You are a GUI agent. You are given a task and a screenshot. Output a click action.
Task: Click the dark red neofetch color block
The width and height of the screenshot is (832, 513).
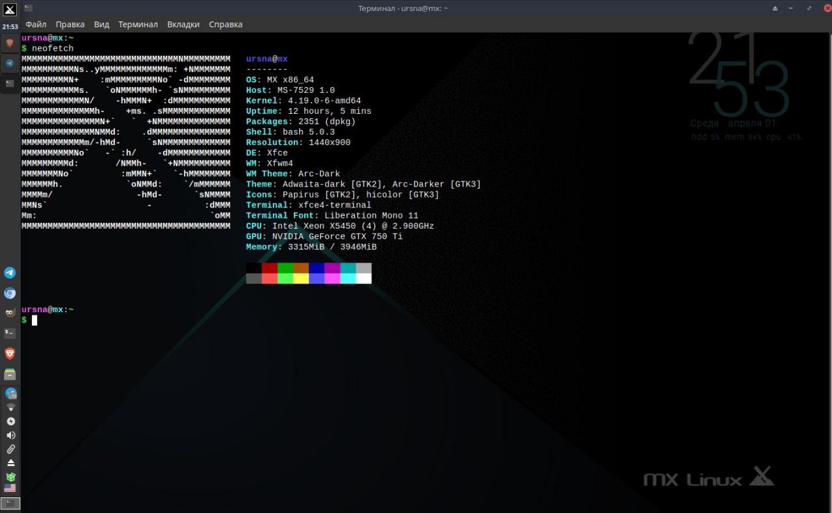pos(270,268)
